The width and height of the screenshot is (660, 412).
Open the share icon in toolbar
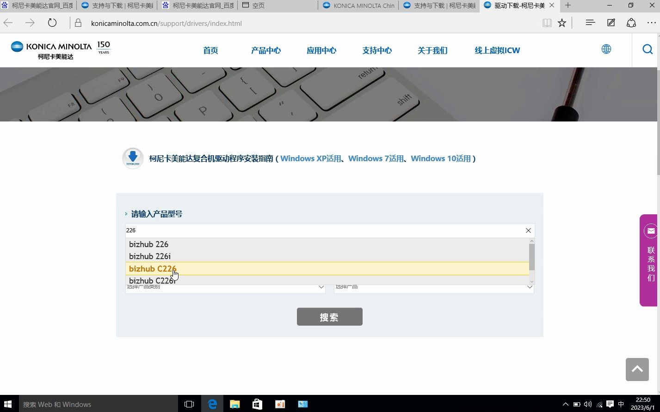(x=631, y=23)
